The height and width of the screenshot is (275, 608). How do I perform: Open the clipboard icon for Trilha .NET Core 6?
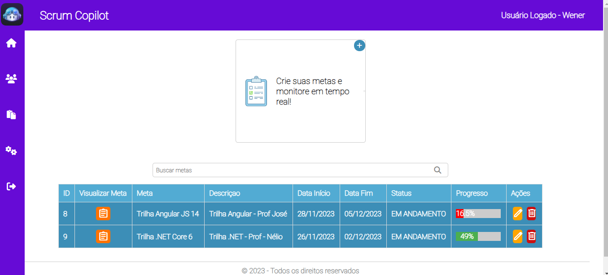pyautogui.click(x=103, y=236)
